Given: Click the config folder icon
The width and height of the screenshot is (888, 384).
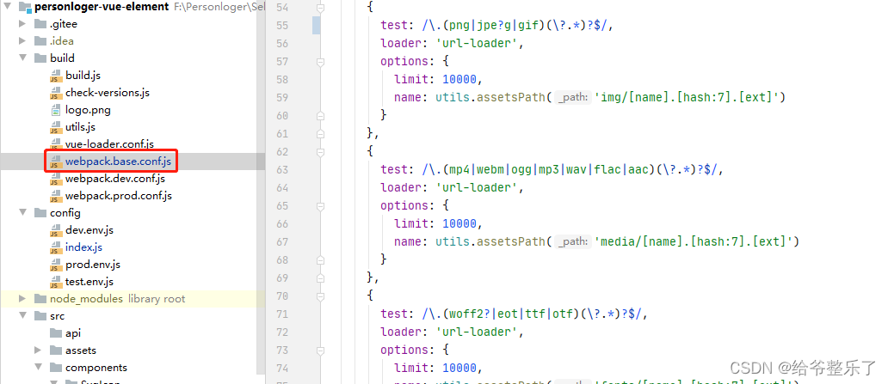Looking at the screenshot, I should 40,213.
